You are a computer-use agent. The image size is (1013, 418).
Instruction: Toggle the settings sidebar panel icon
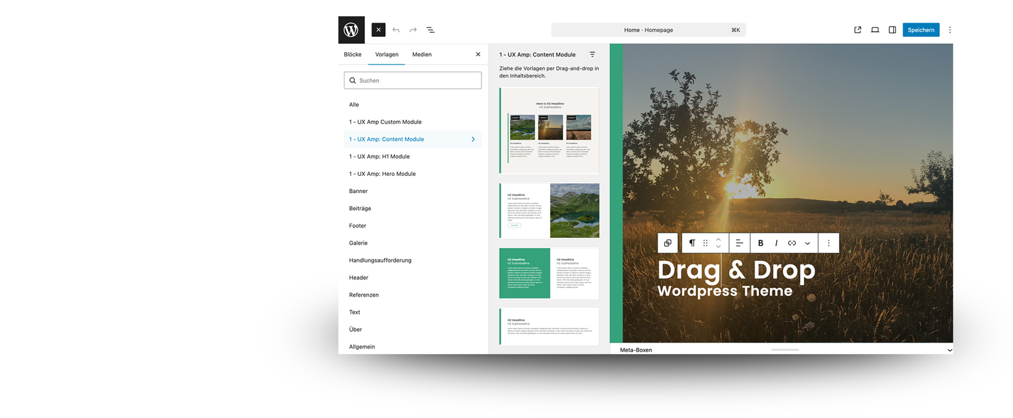892,30
